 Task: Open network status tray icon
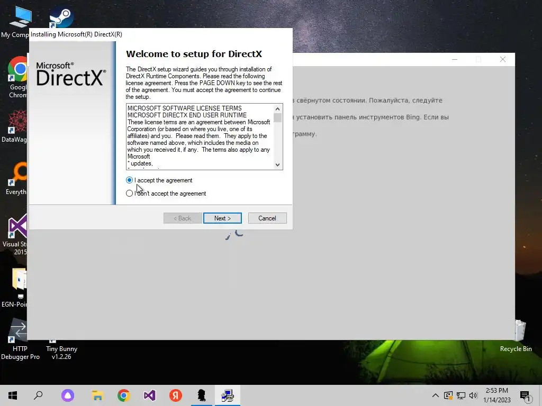click(461, 395)
